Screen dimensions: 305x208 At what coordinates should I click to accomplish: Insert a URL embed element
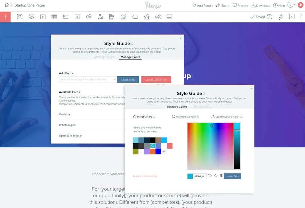(x=169, y=17)
